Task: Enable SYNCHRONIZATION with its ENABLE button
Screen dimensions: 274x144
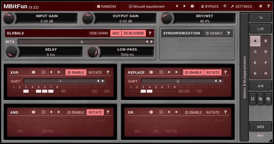Action: [x=214, y=33]
